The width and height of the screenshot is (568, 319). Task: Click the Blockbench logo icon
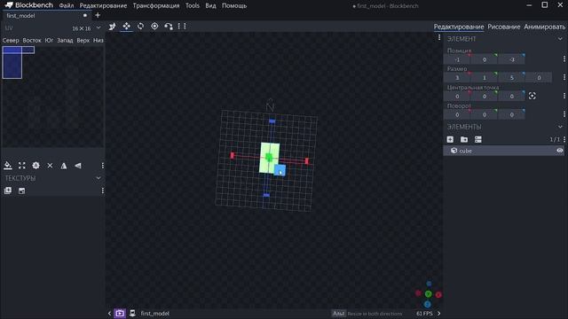pyautogui.click(x=9, y=5)
